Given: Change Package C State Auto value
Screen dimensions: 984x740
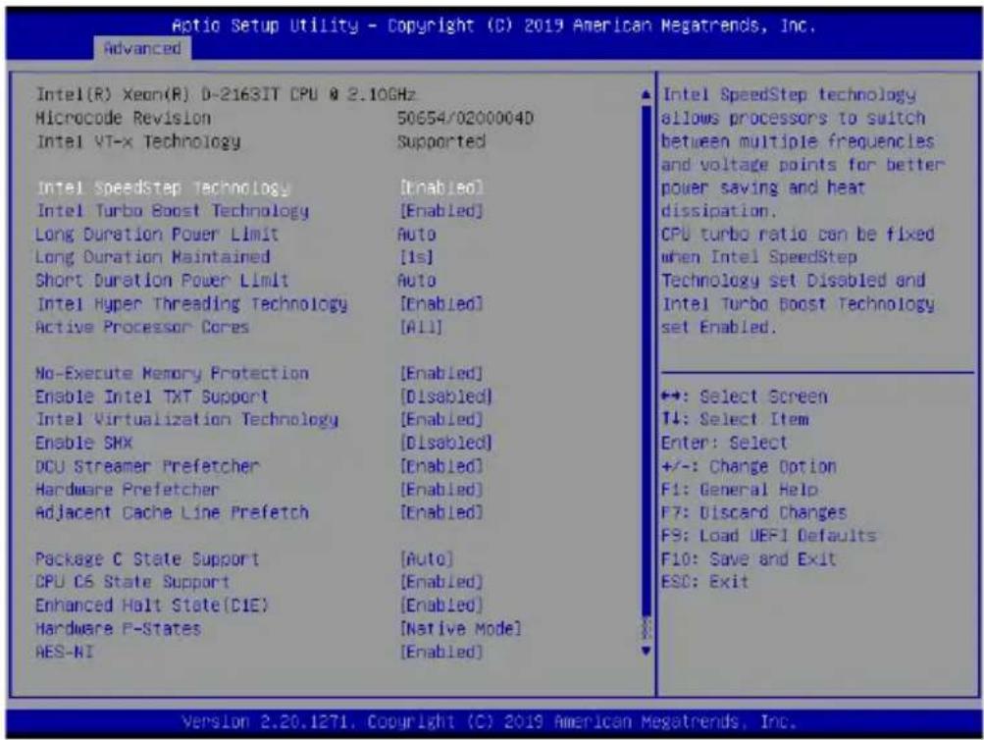Looking at the screenshot, I should coord(427,559).
